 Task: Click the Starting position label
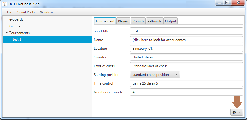(x=107, y=75)
